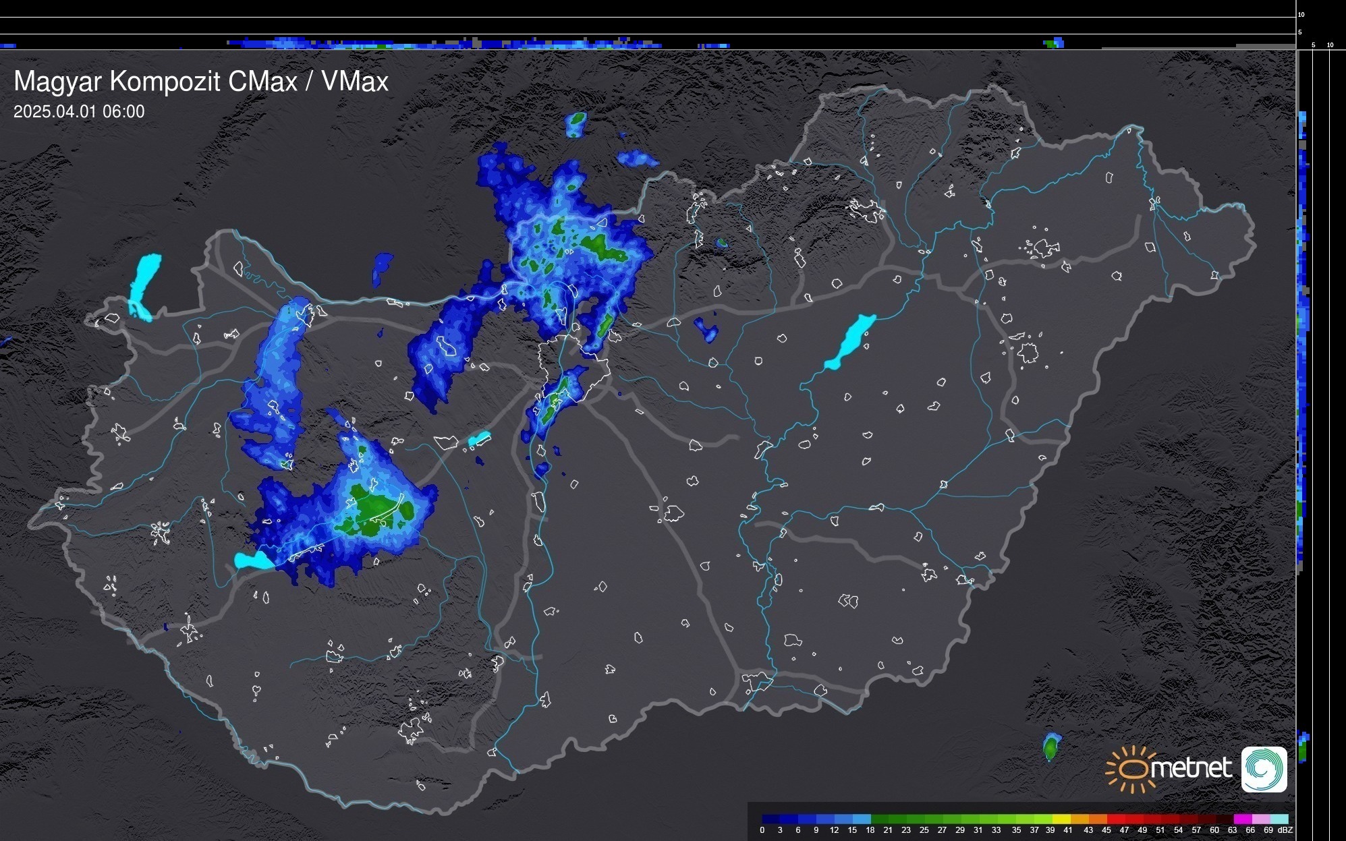Screen dimensions: 1346x841
Task: Click the teal spiral logo icon
Action: pyautogui.click(x=1264, y=769)
